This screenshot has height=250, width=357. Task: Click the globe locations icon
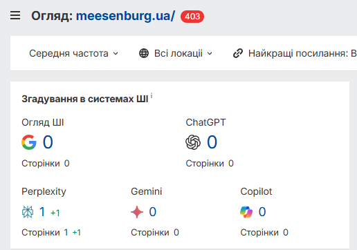pos(144,53)
